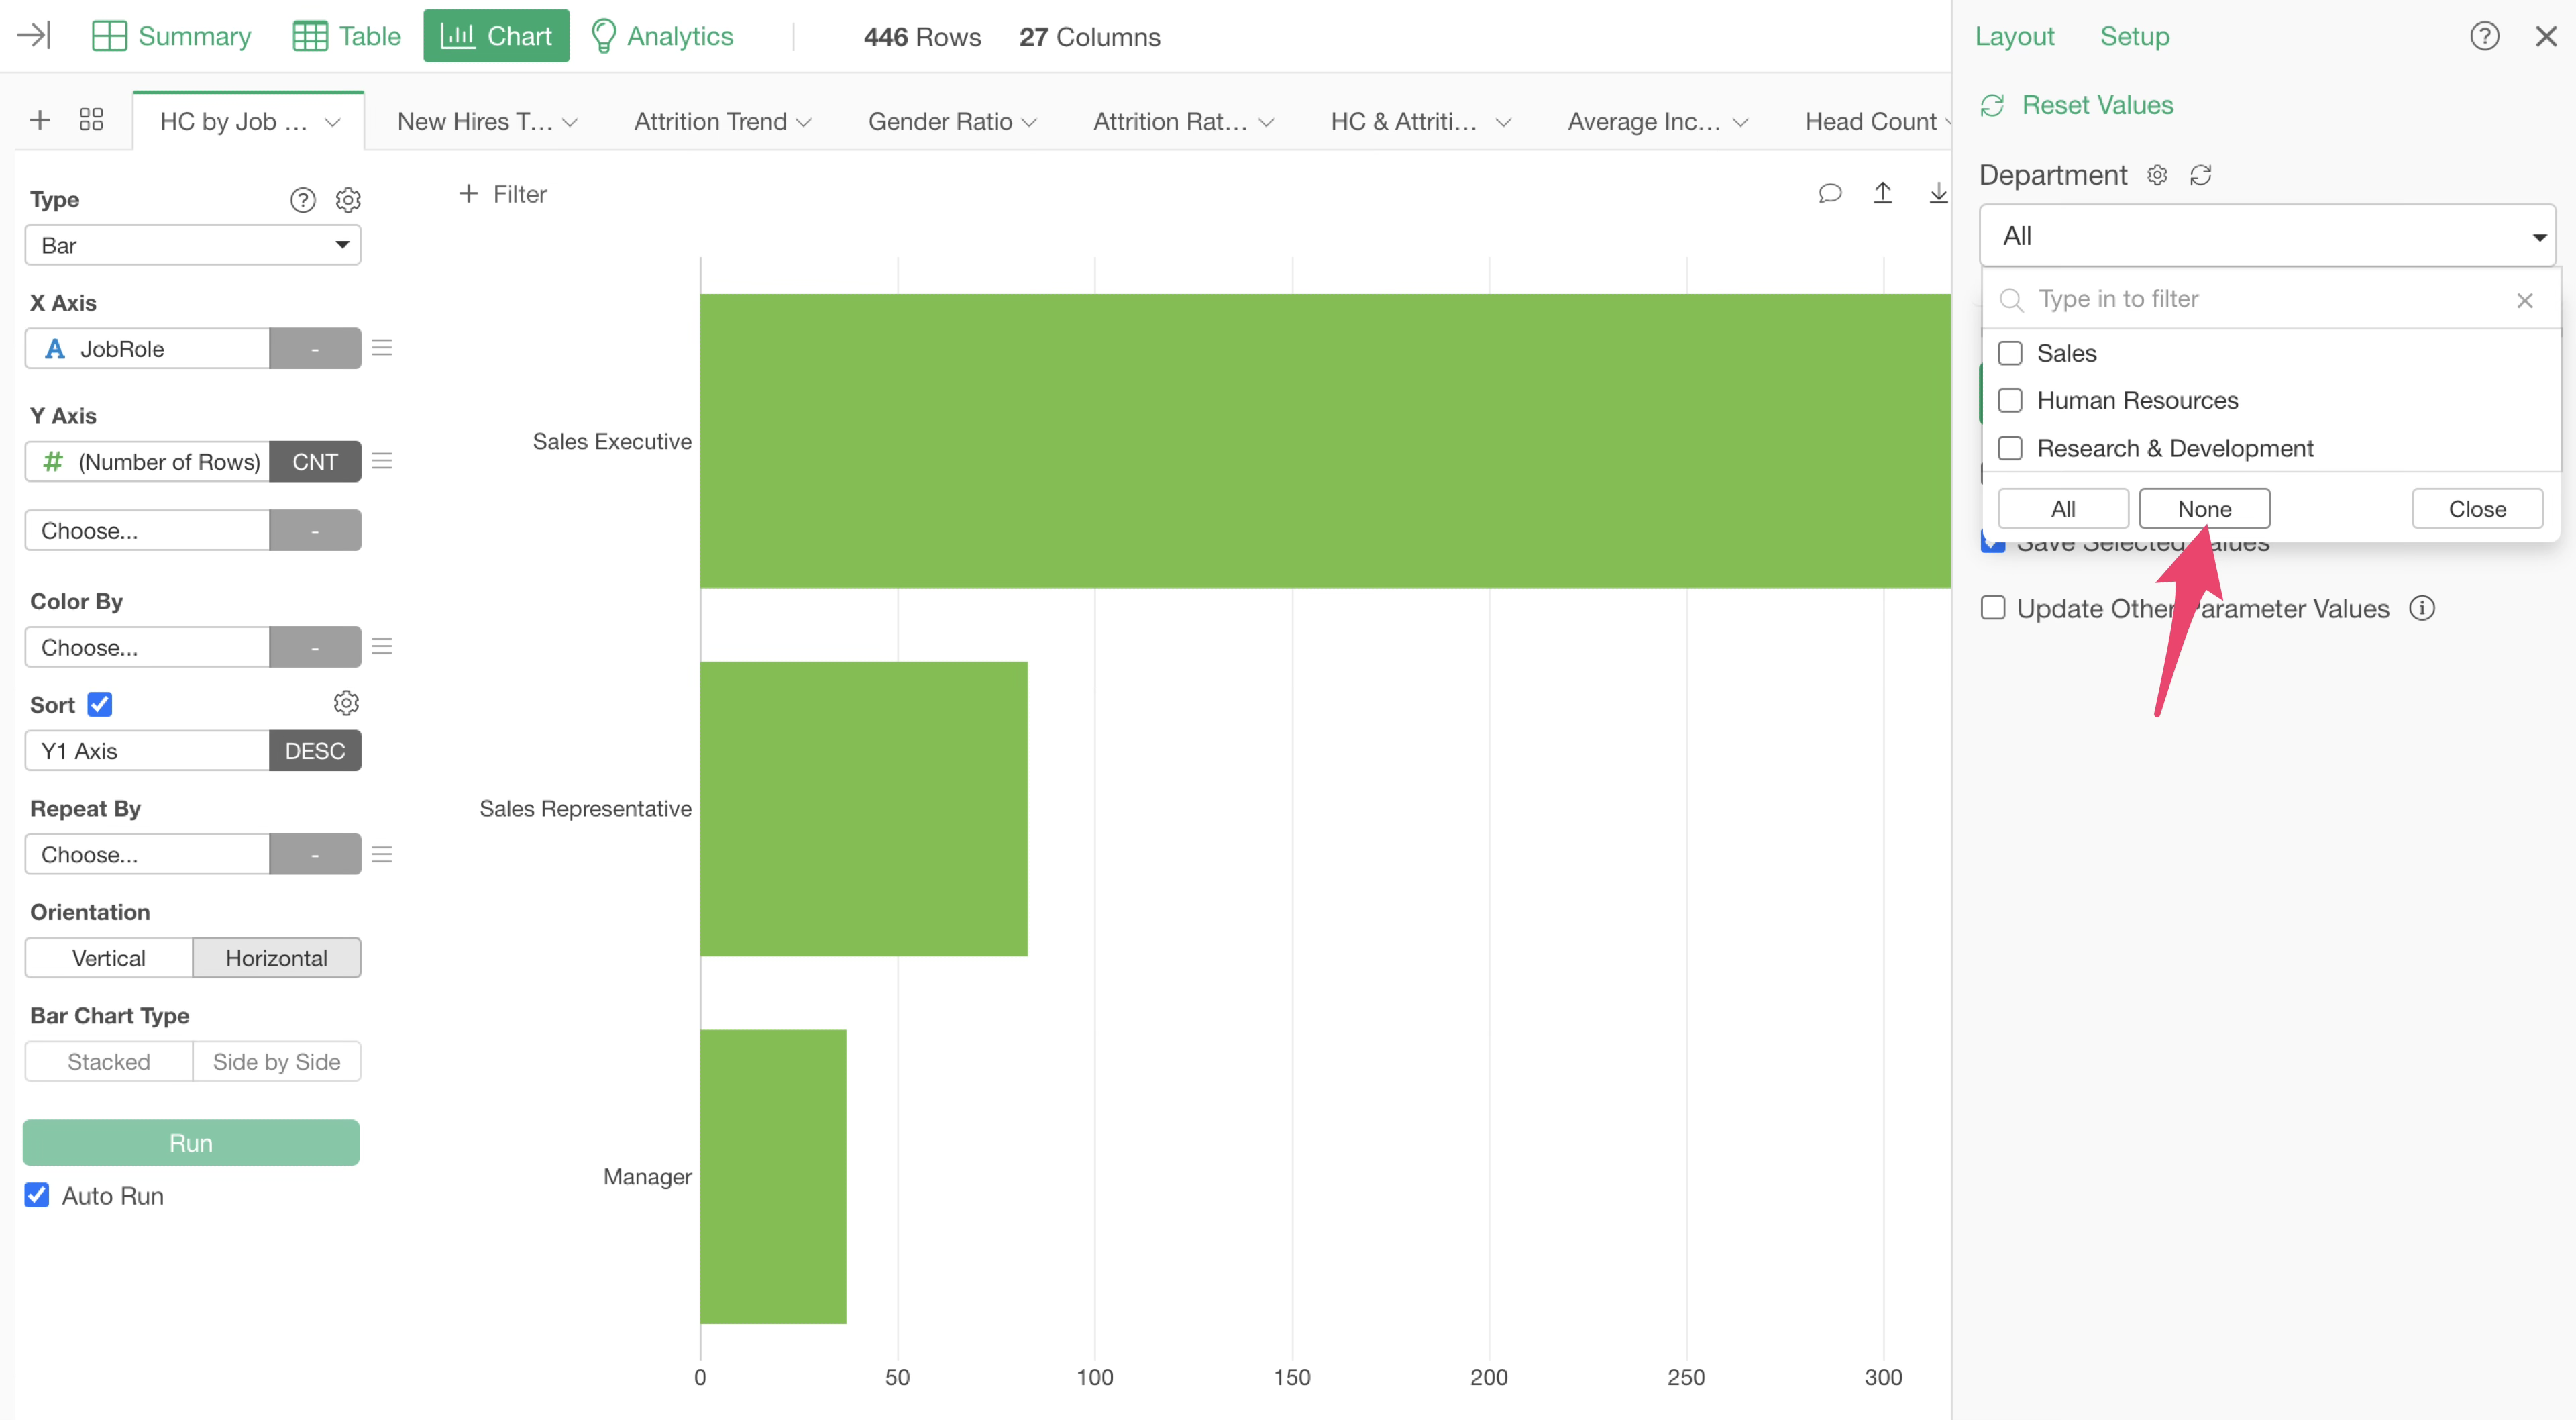The width and height of the screenshot is (2576, 1420).
Task: Click the Repeat By Choose field
Action: pos(147,854)
